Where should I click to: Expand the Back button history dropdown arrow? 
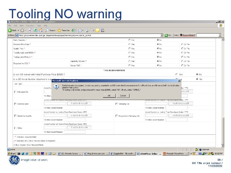pos(18,30)
